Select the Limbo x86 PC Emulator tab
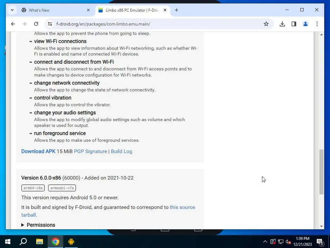This screenshot has width=330, height=248. (x=132, y=10)
